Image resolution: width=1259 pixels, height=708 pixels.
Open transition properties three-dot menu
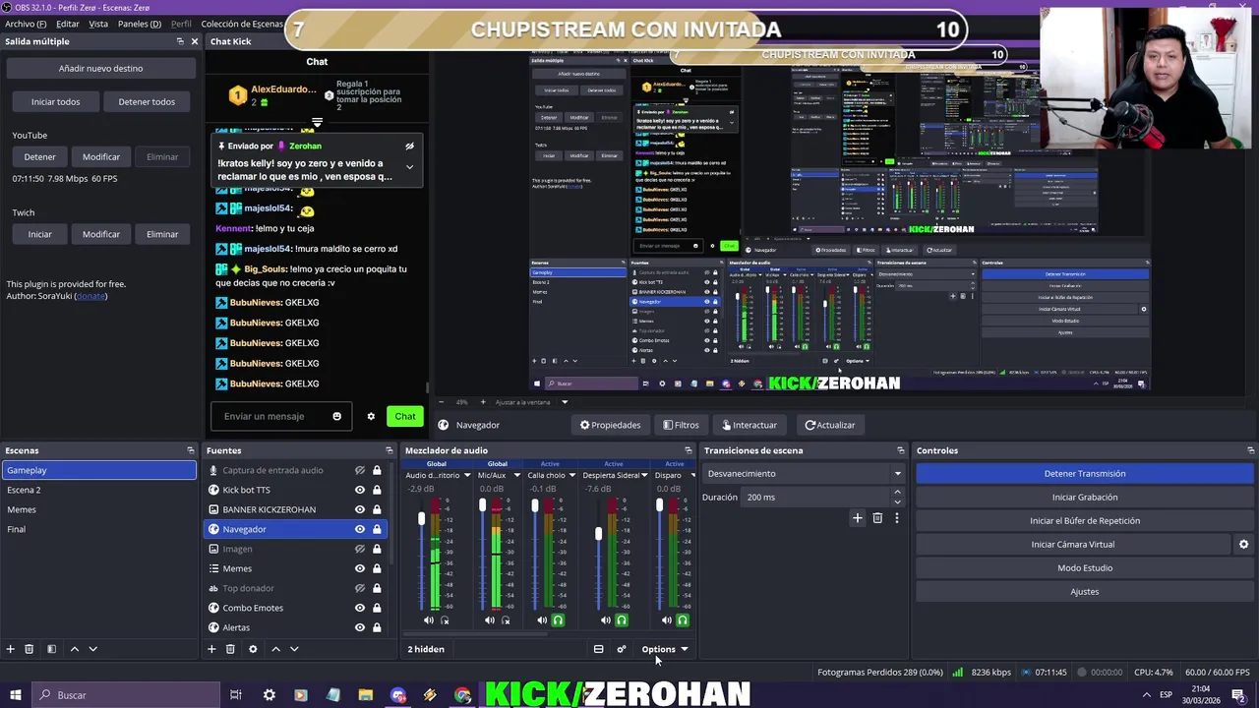(896, 518)
